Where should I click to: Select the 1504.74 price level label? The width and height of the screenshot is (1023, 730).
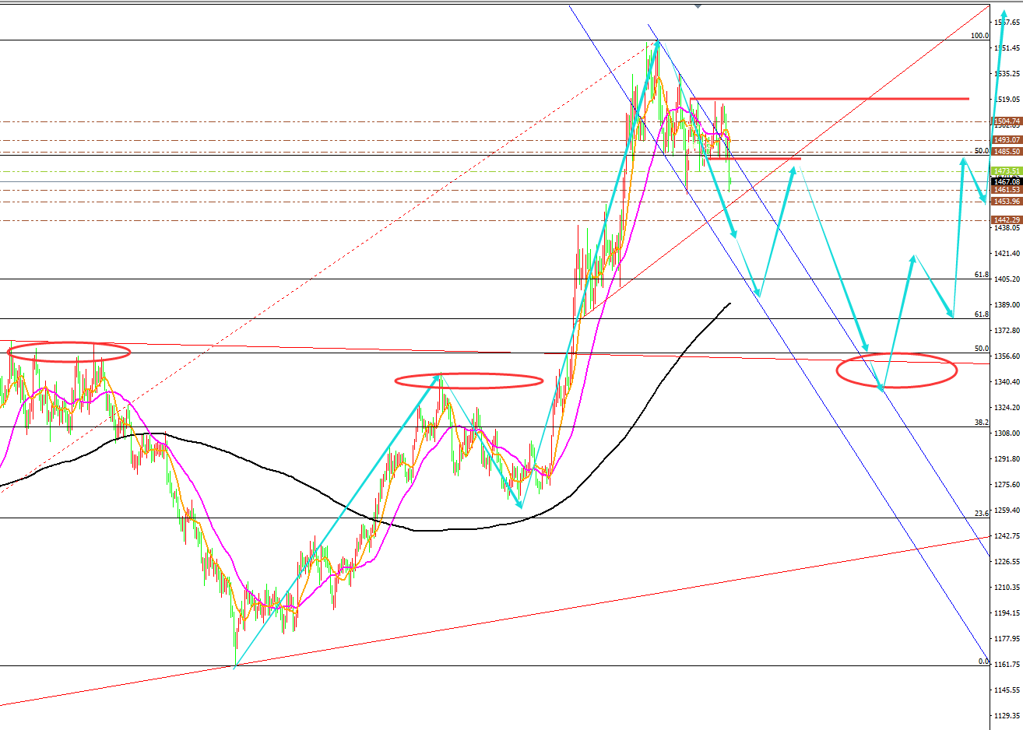[1007, 121]
